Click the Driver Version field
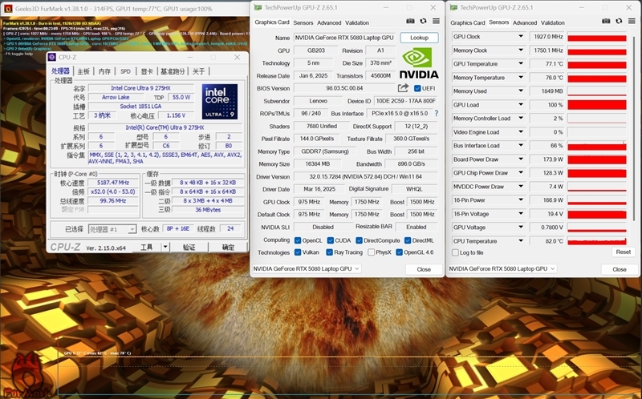Viewport: 642px width, 399px height. tap(365, 176)
